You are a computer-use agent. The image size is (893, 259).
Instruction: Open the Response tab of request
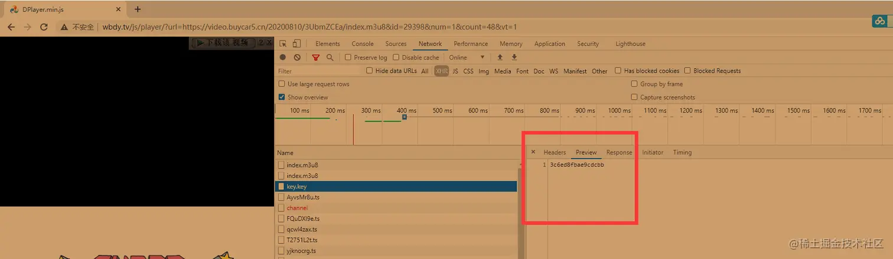pyautogui.click(x=619, y=152)
